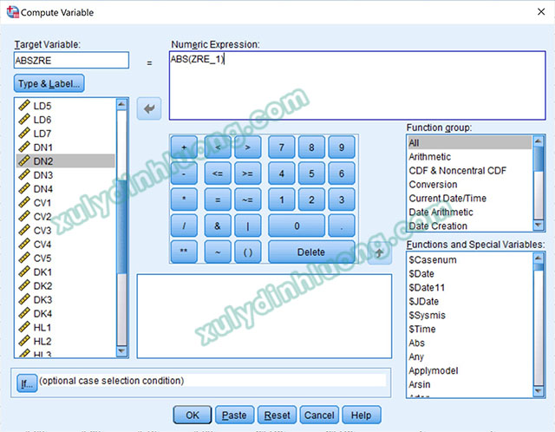The width and height of the screenshot is (555, 432).
Task: Click the less-than-or-equal key
Action: [218, 173]
